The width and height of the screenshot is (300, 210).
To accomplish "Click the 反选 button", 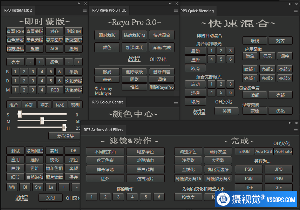I will click(x=35, y=49).
